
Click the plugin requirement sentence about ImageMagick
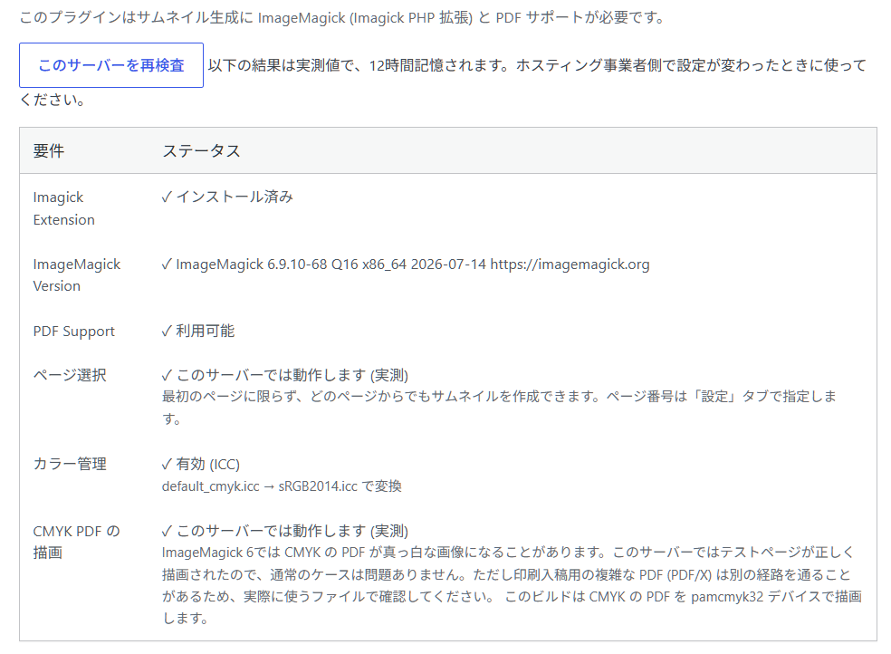[342, 17]
